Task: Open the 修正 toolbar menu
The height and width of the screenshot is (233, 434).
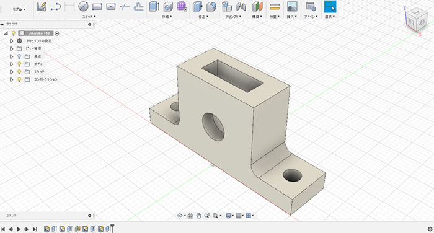Action: (203, 17)
